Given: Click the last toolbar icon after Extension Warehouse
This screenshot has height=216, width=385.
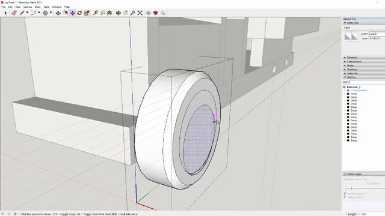Looking at the screenshot, I should [x=162, y=13].
